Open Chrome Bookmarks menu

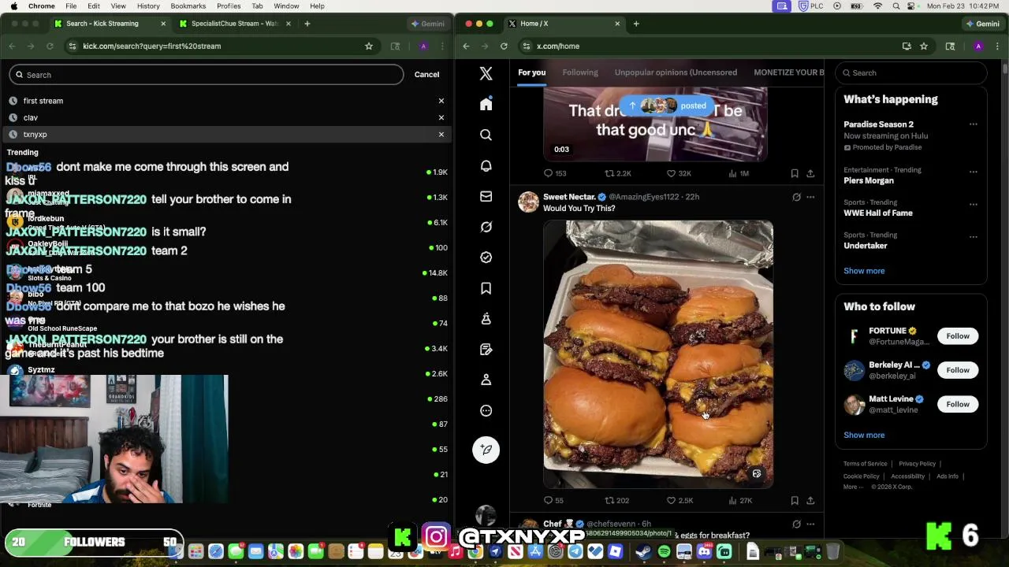point(188,6)
